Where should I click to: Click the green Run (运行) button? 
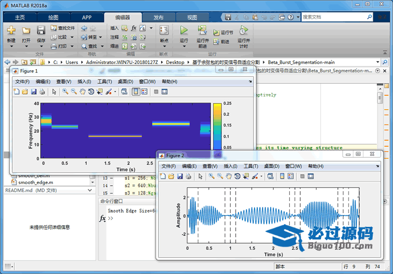click(184, 31)
